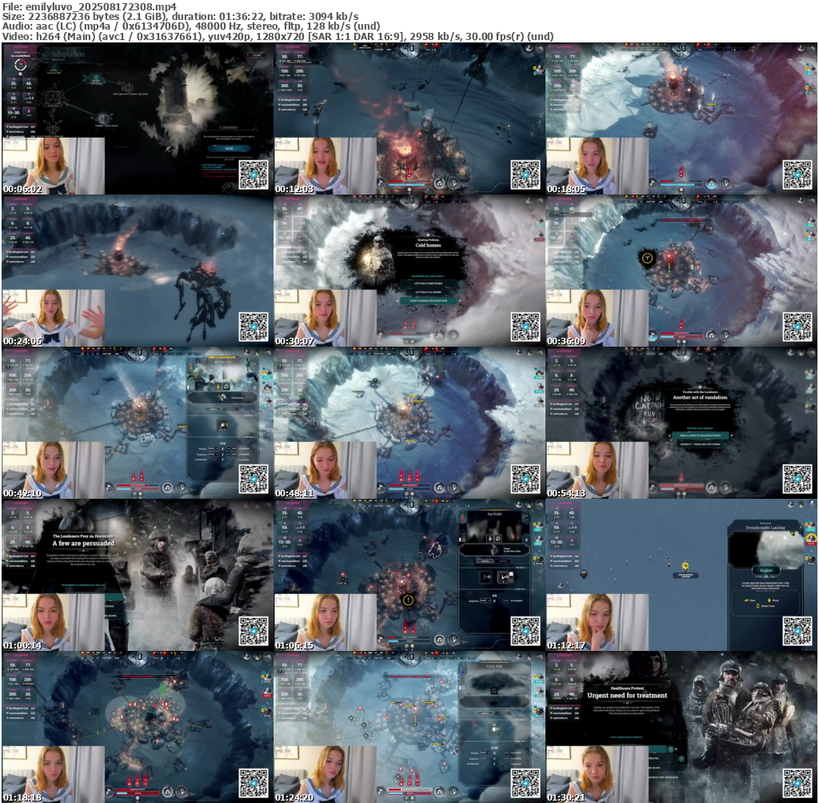Open the frame stamped 01:12:17

(681, 575)
